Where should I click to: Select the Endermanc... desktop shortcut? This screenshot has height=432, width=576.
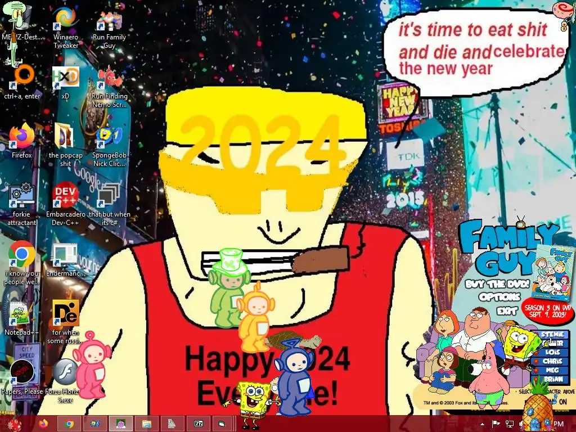click(65, 259)
